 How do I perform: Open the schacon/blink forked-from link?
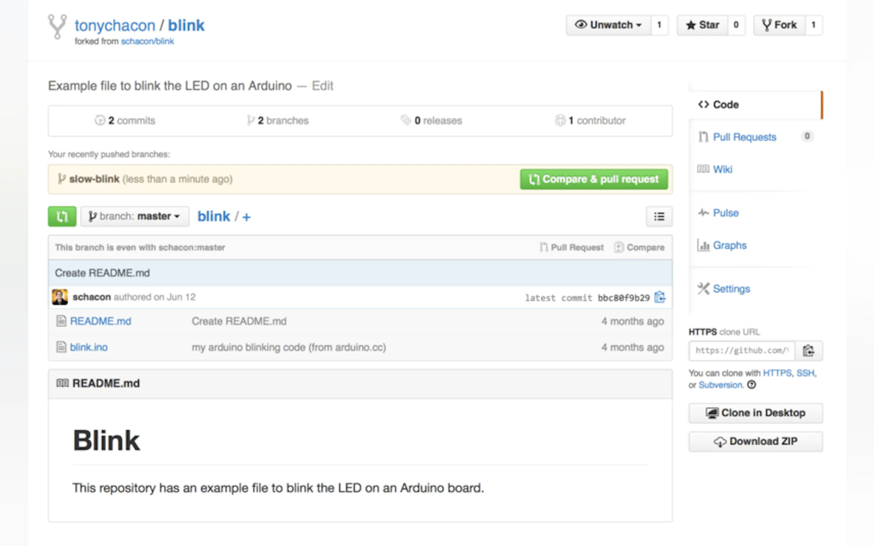click(x=147, y=42)
